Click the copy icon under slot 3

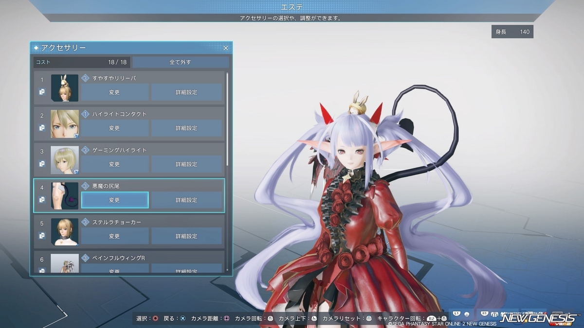coord(42,164)
